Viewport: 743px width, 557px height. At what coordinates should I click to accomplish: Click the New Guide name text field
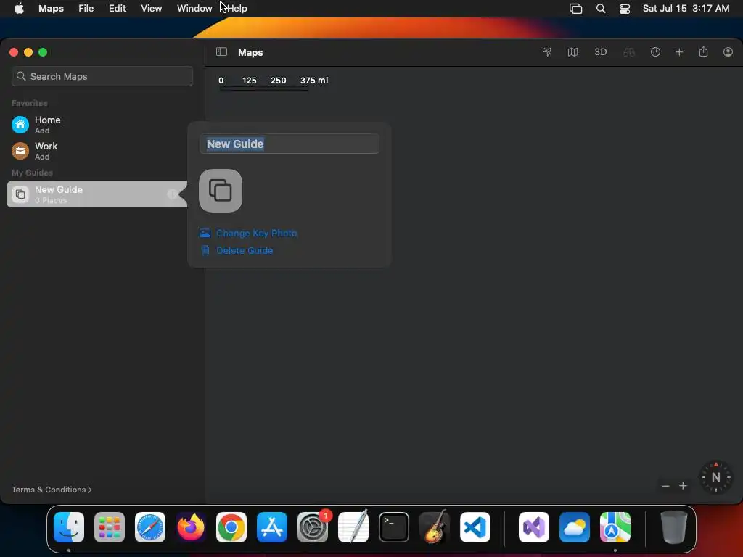coord(289,144)
